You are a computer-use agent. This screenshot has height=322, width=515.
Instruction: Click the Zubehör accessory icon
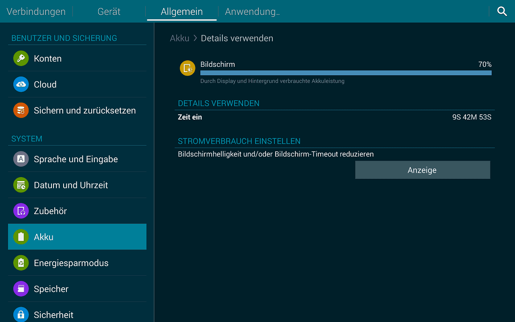pos(21,211)
